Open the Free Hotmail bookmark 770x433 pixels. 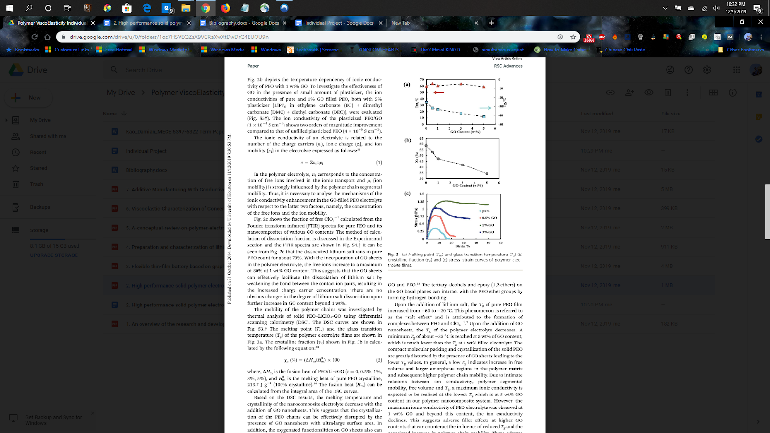coord(115,50)
